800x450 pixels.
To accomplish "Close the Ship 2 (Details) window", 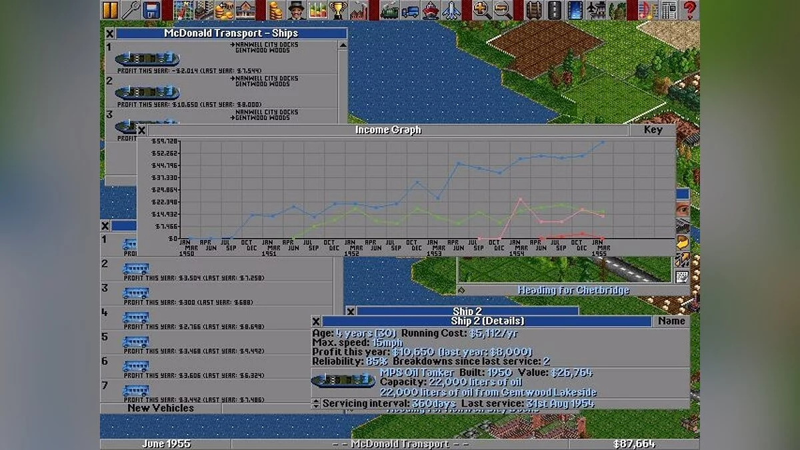I will pyautogui.click(x=316, y=321).
